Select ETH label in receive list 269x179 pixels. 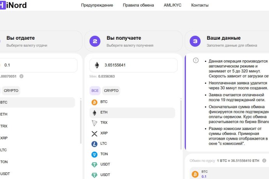click(104, 112)
